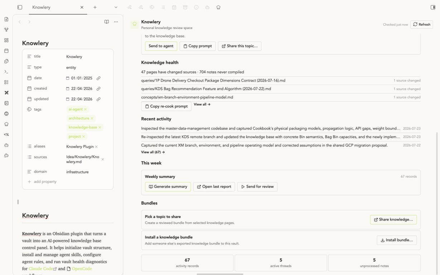The image size is (440, 275).
Task: Show the backlinks pane from right sidebar tabs
Action: click(x=130, y=7)
